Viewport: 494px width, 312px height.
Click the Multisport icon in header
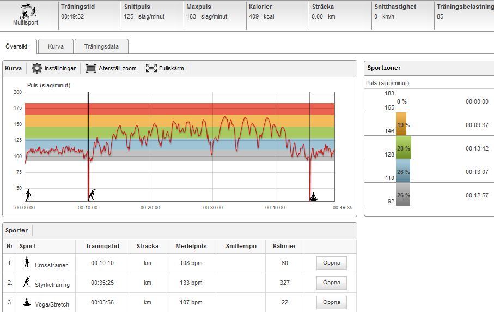(x=26, y=11)
